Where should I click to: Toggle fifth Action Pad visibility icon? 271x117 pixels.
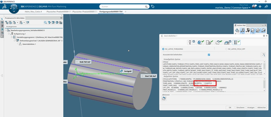point(258,30)
